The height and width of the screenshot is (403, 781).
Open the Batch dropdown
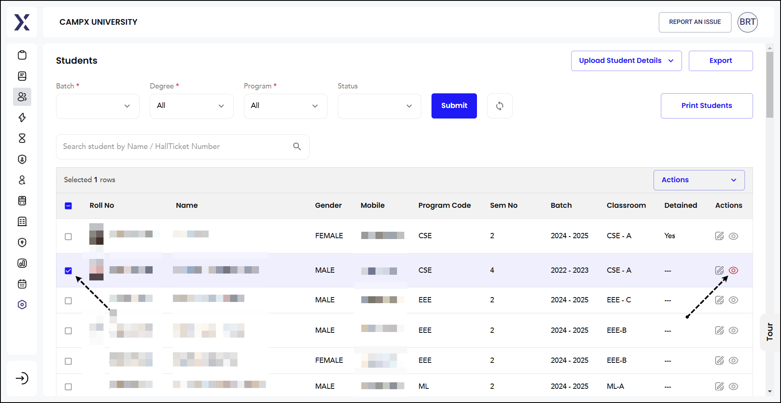[x=98, y=106]
